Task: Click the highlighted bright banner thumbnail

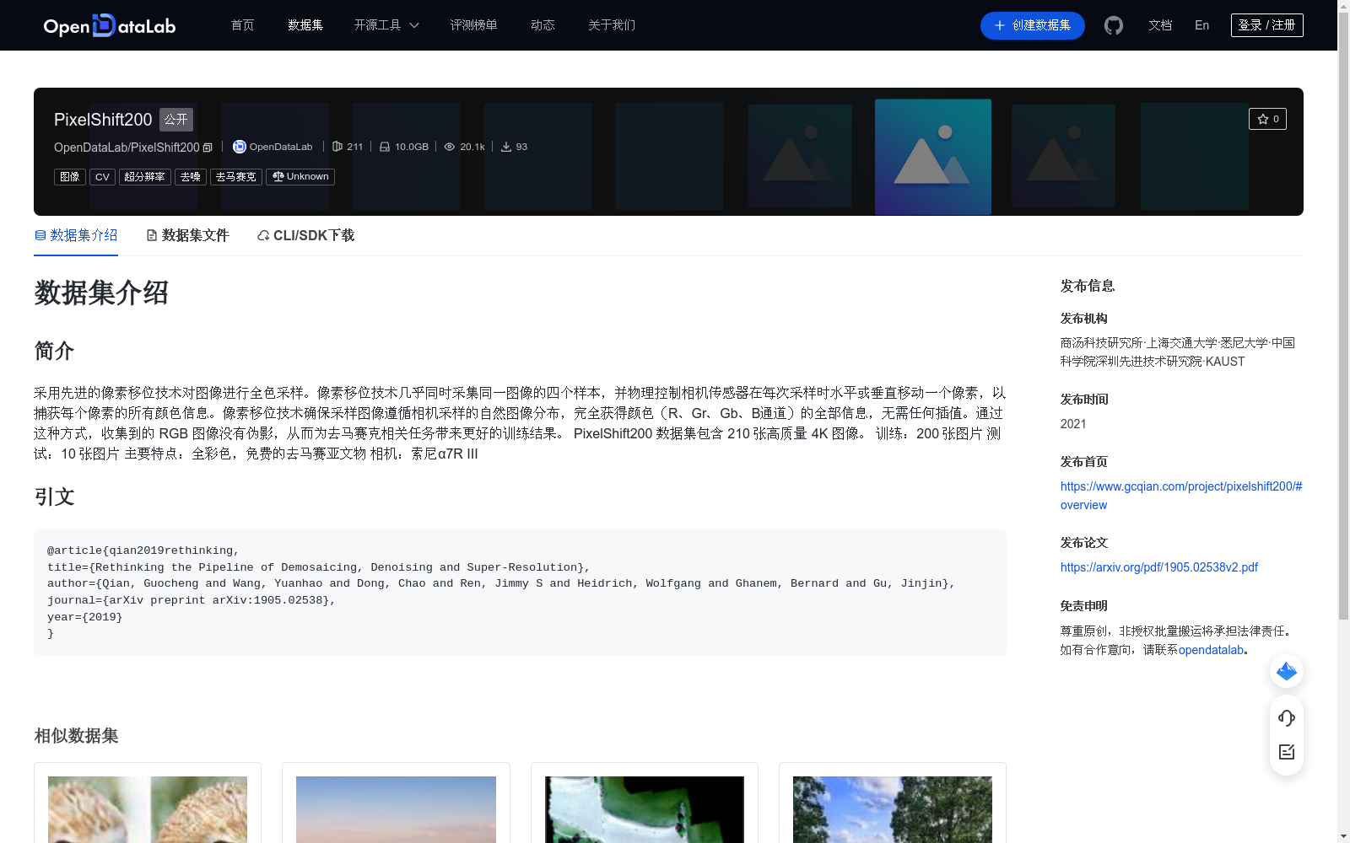Action: [933, 157]
